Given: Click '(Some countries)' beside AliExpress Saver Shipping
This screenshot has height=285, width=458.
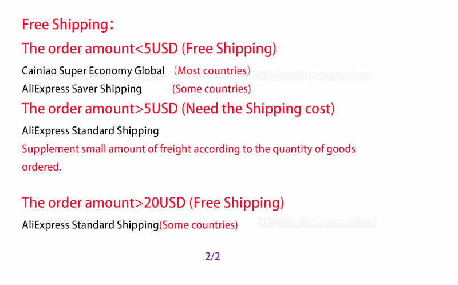Looking at the screenshot, I should pos(211,89).
